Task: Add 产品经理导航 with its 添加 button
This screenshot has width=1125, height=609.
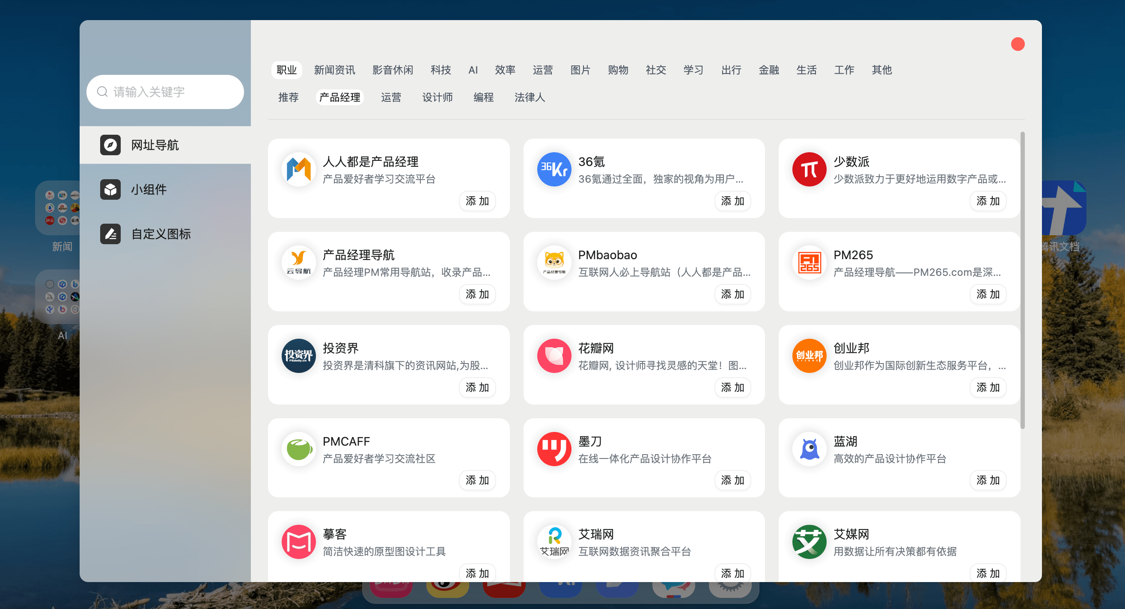Action: pyautogui.click(x=477, y=294)
